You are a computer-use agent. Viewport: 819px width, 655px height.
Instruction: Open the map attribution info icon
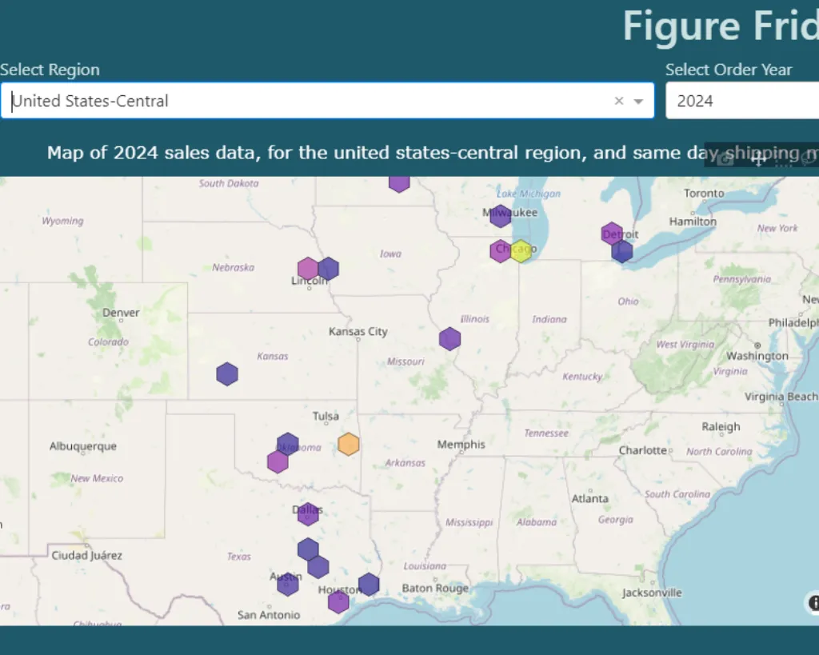[813, 603]
